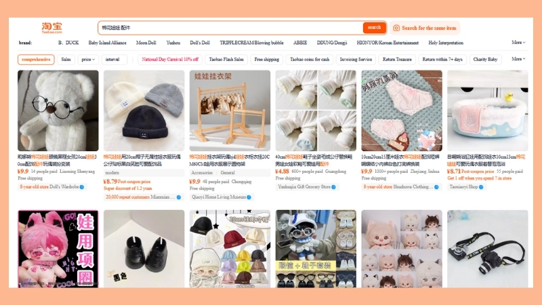Select the comprehensive sort tab
This screenshot has height=305, width=542.
tap(35, 59)
